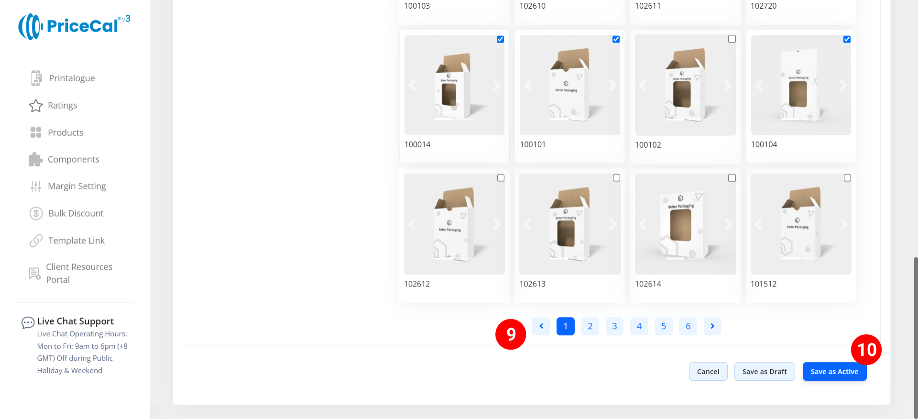Click the Ratings star icon
Viewport: 918px width, 419px height.
point(36,106)
